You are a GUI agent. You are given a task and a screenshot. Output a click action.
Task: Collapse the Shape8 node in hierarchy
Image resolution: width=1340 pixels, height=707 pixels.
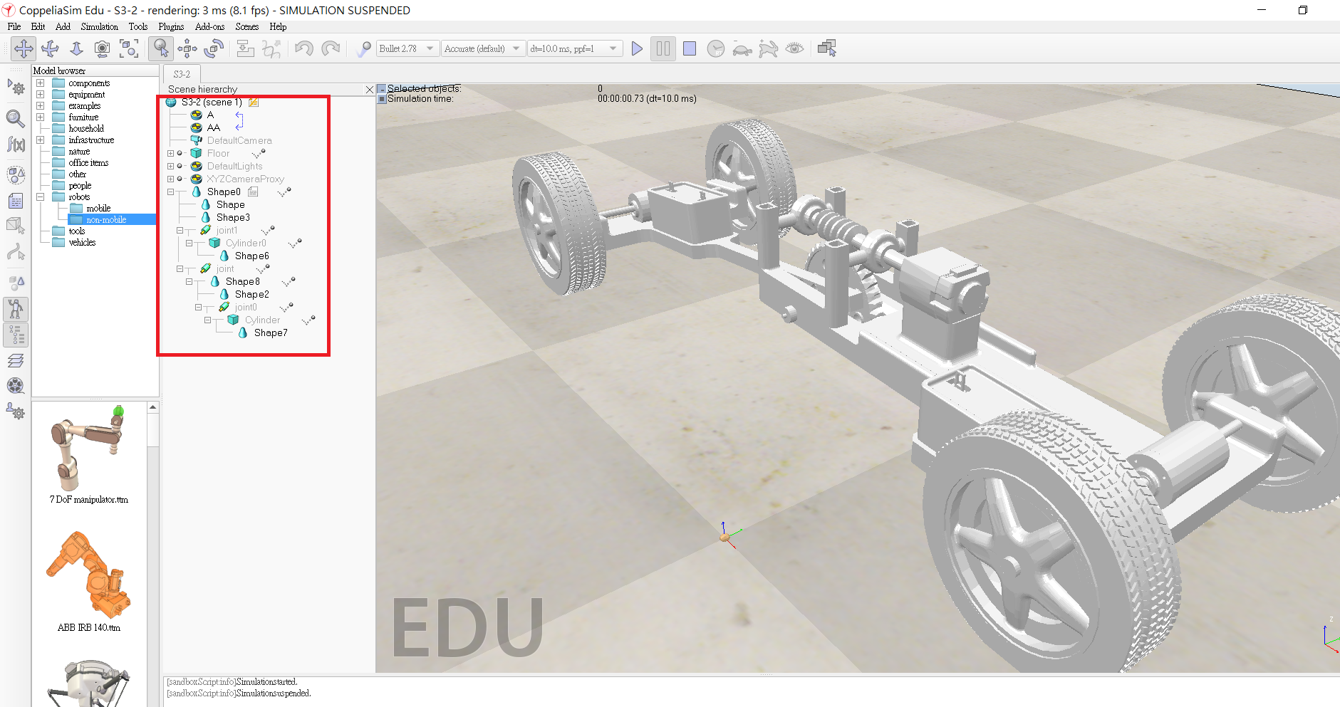(189, 282)
